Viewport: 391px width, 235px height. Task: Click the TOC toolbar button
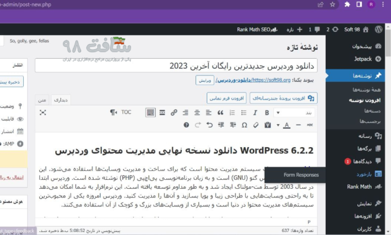(x=126, y=112)
